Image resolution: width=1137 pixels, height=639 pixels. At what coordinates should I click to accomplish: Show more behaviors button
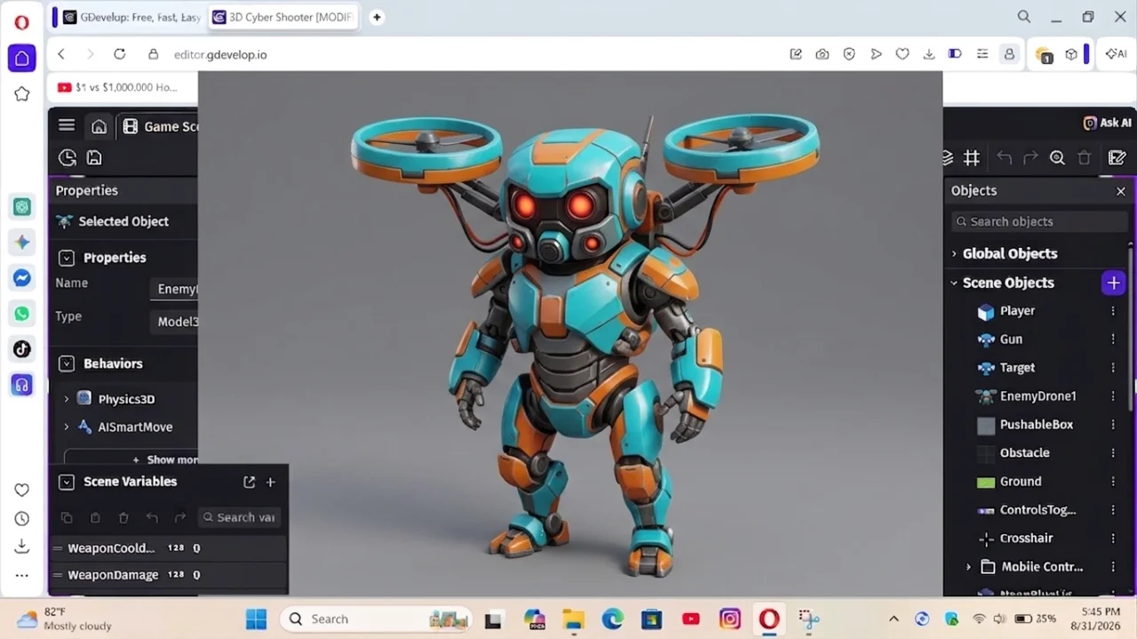point(131,459)
